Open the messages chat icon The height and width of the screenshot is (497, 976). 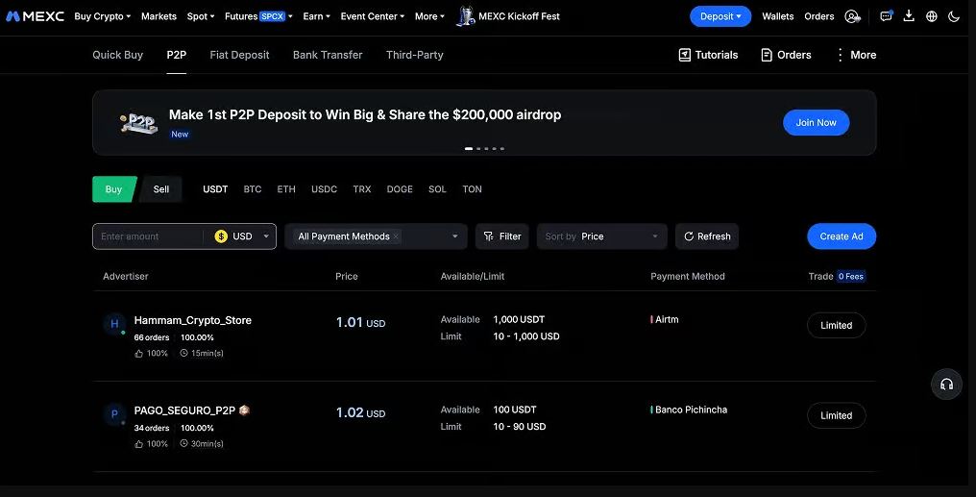click(886, 16)
